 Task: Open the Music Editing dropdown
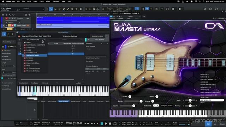click(x=8, y=42)
